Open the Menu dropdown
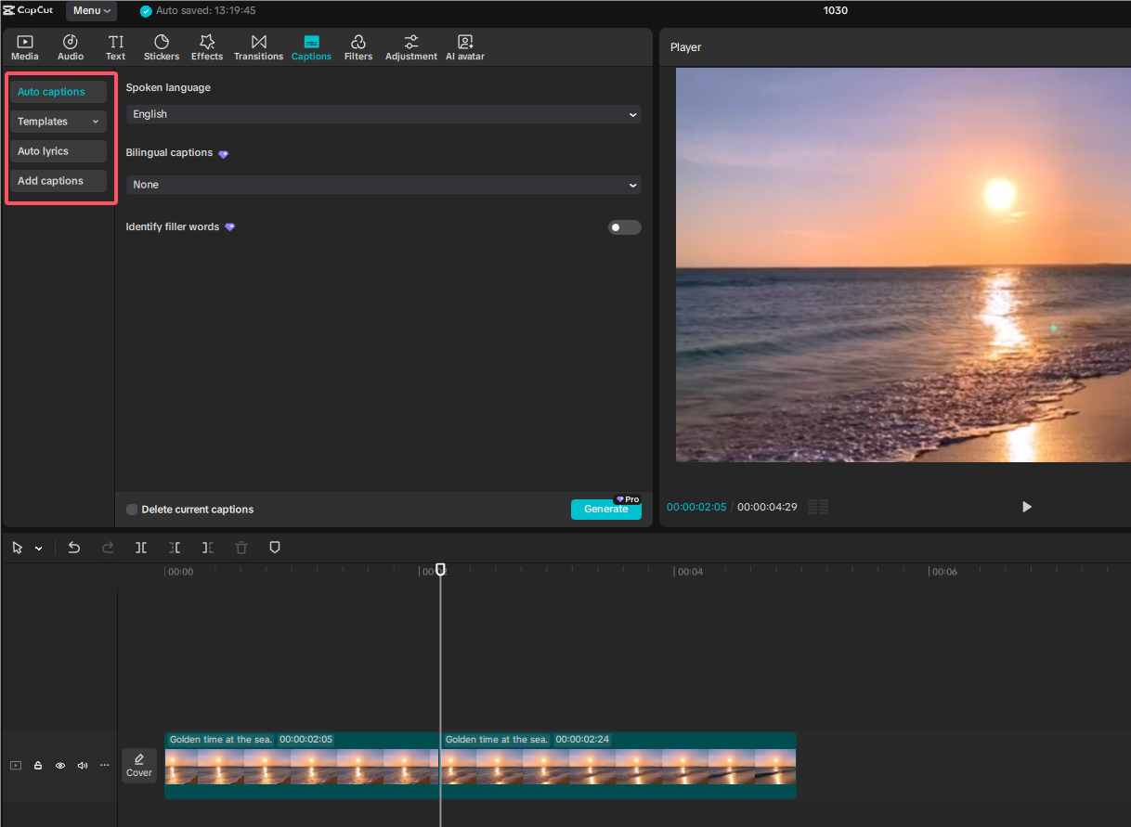This screenshot has height=827, width=1131. point(90,10)
